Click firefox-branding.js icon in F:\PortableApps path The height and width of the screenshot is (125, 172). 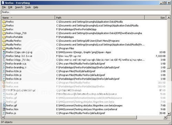click(x=4, y=67)
